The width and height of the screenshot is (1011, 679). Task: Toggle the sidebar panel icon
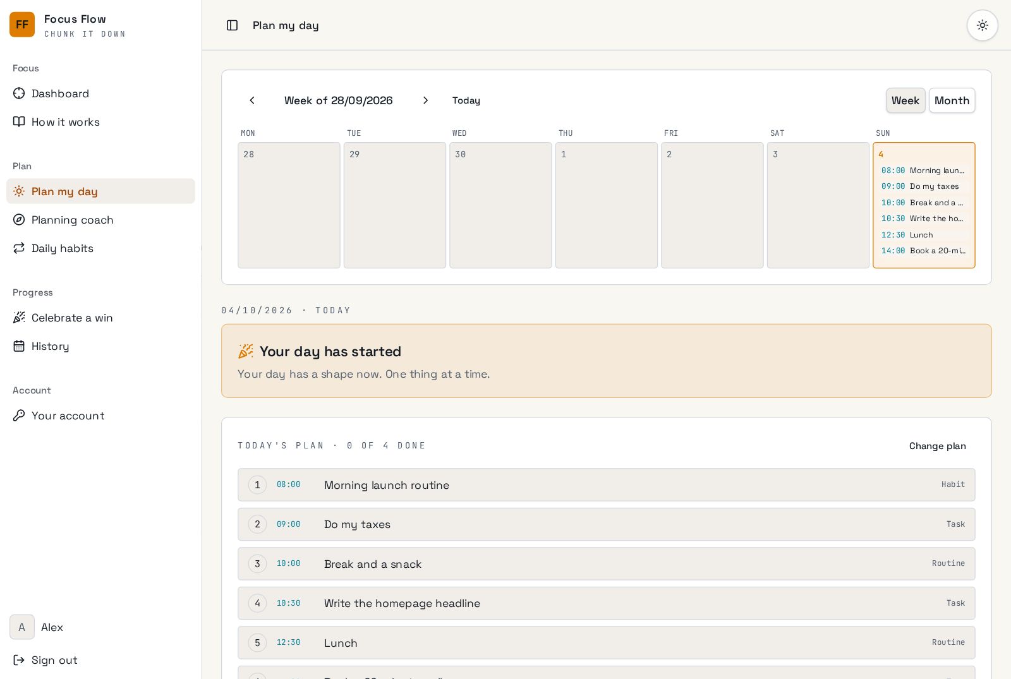point(233,25)
